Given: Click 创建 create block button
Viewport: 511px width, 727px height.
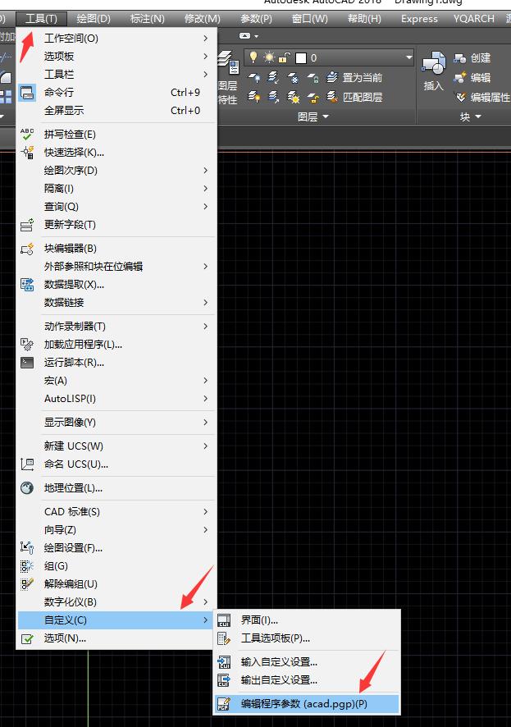Looking at the screenshot, I should (x=472, y=58).
